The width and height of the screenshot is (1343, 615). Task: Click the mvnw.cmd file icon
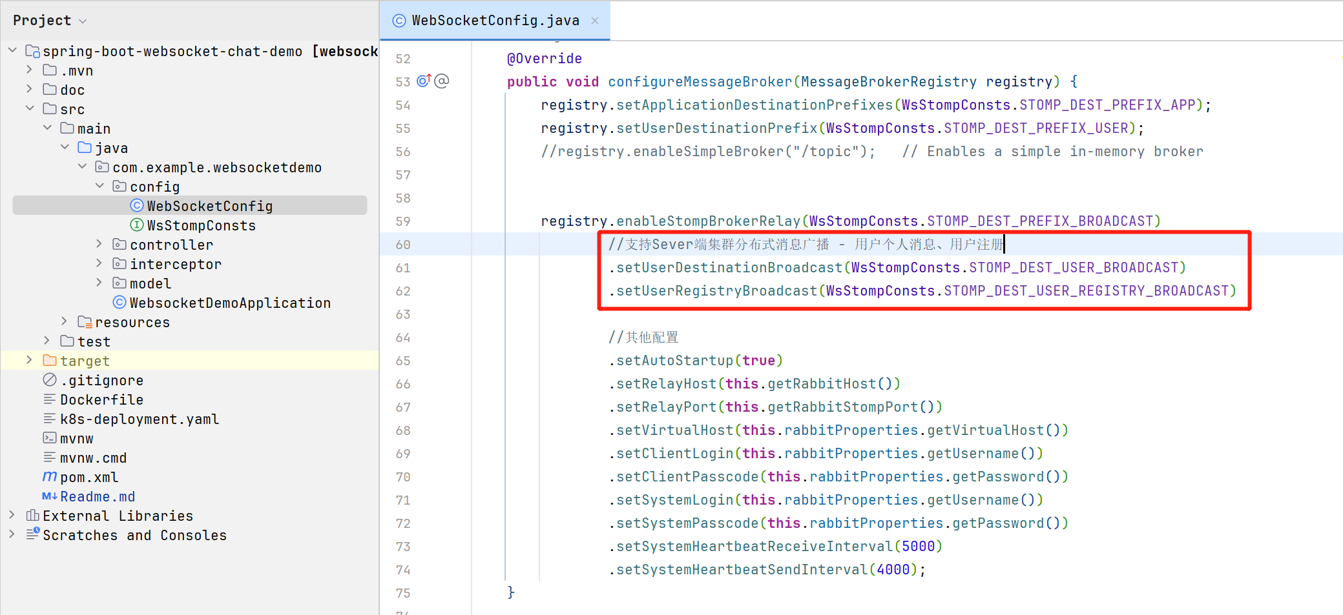point(50,457)
